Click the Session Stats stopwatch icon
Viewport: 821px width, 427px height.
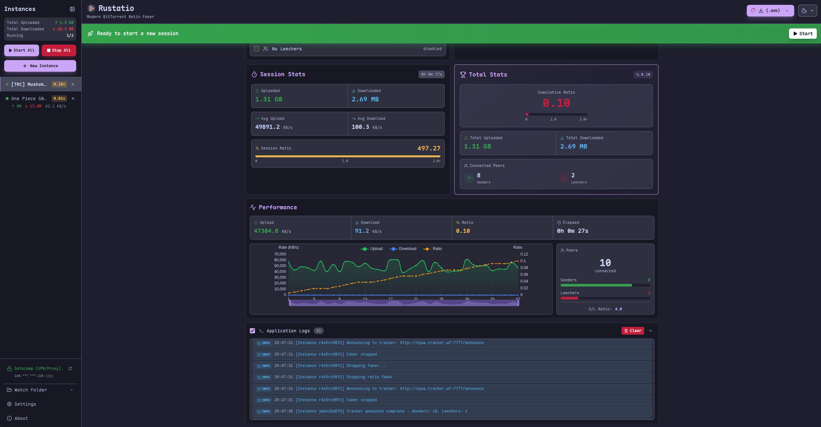tap(254, 75)
